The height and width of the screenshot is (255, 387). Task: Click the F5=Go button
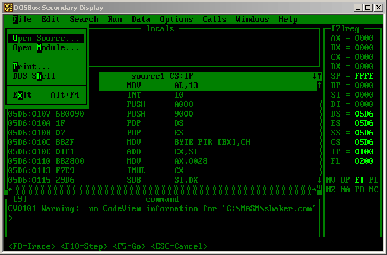(x=129, y=246)
